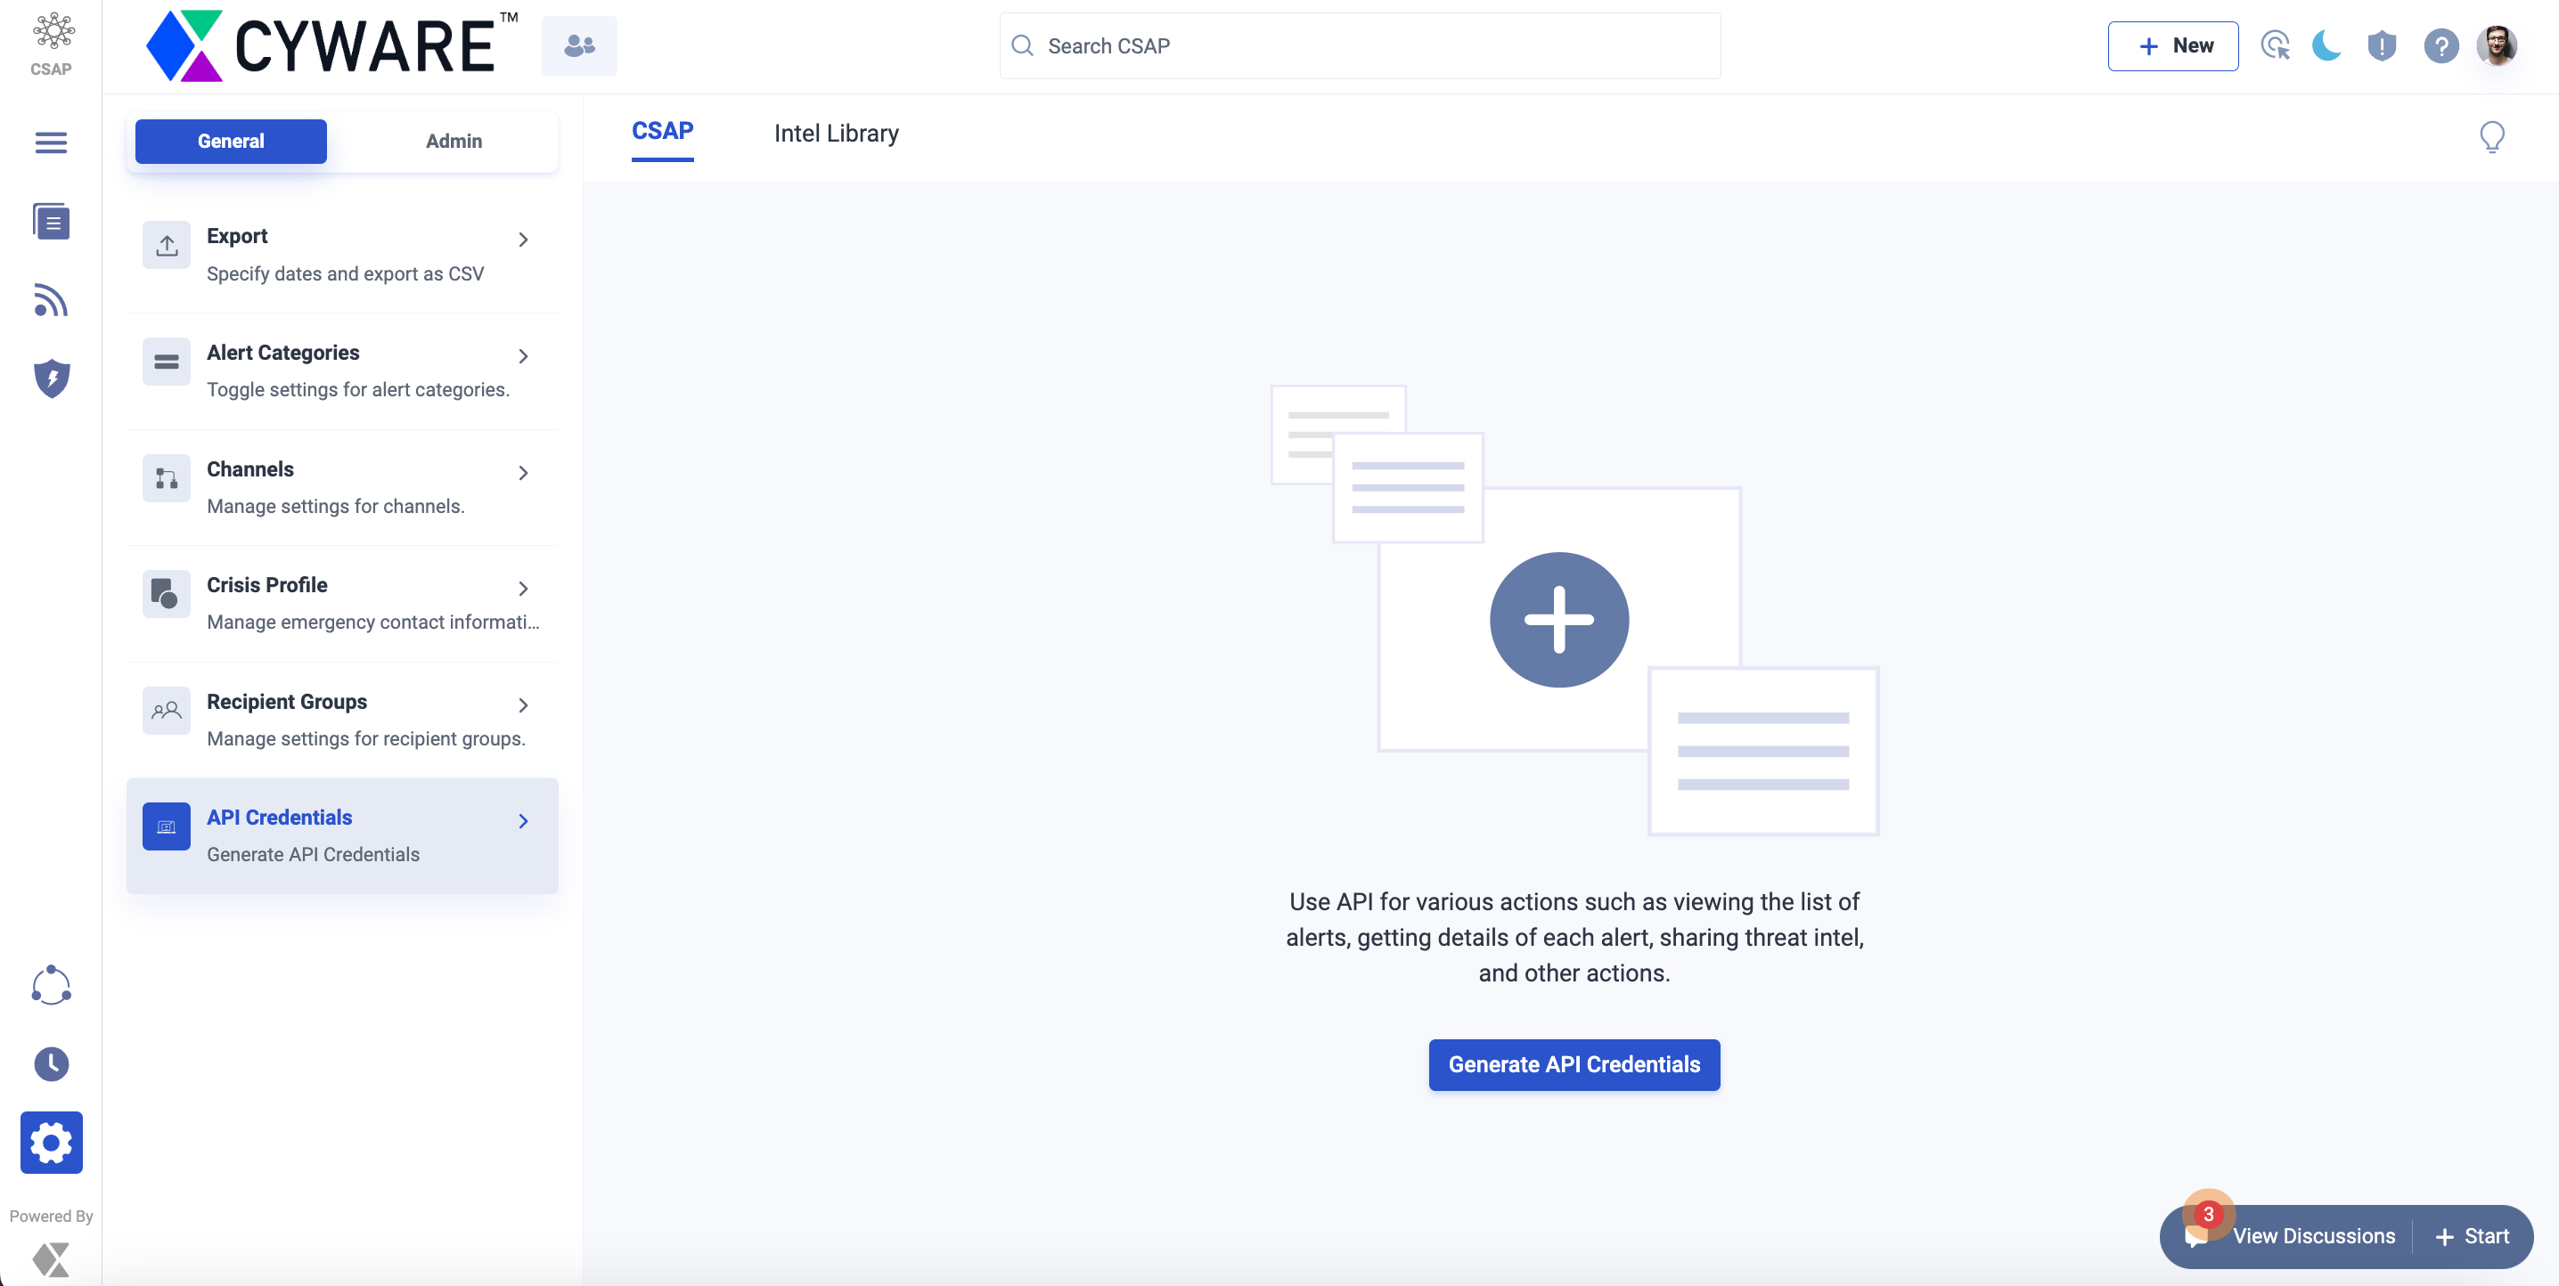Click Generate API Credentials button
Image resolution: width=2559 pixels, height=1286 pixels.
pyautogui.click(x=1574, y=1064)
